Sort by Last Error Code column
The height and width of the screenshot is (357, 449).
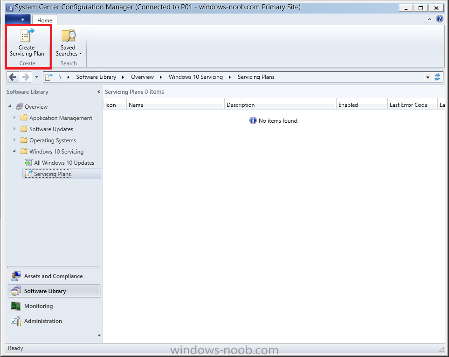point(412,105)
